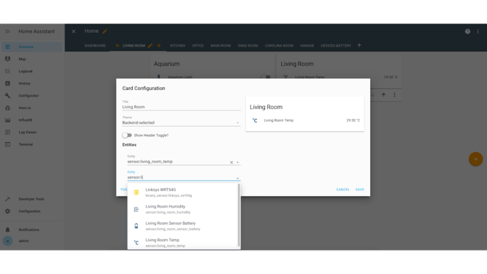Switch to the Kitchen tab
Screen dimensions: 487x274
click(x=178, y=46)
